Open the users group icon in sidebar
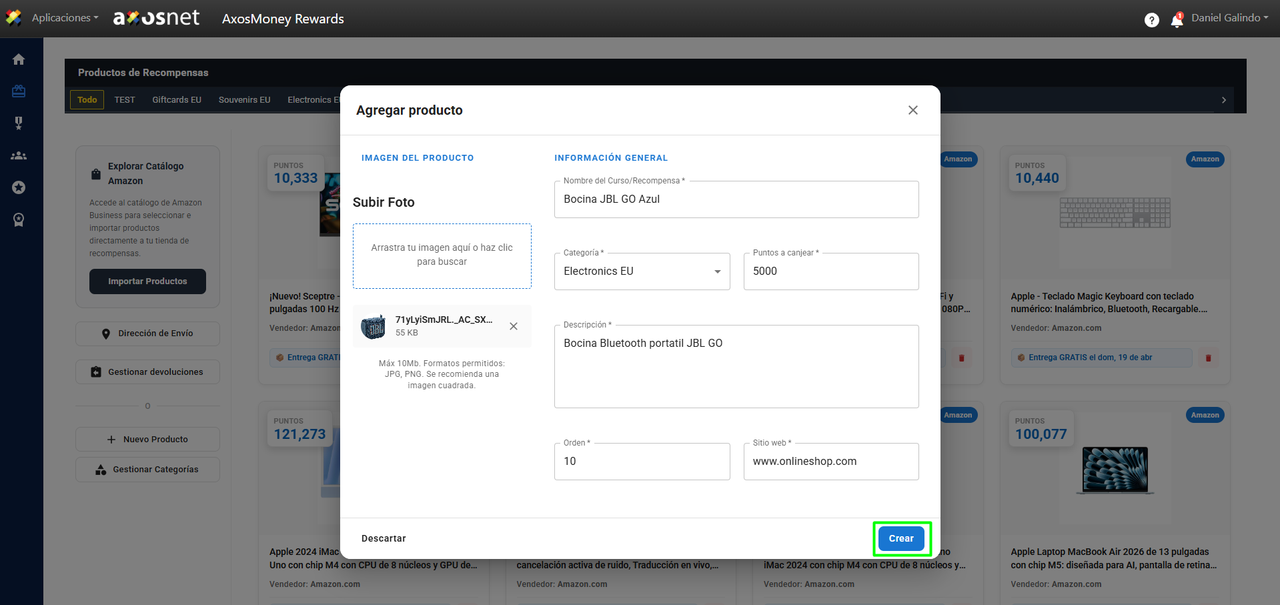Viewport: 1280px width, 605px height. [x=19, y=155]
